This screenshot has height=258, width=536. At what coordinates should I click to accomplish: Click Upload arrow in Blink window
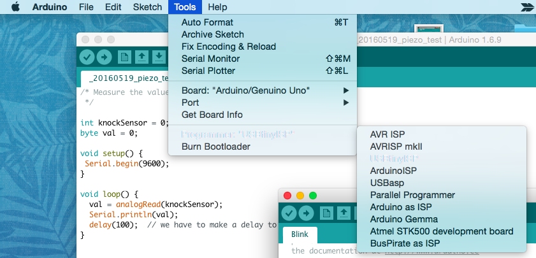(x=307, y=213)
